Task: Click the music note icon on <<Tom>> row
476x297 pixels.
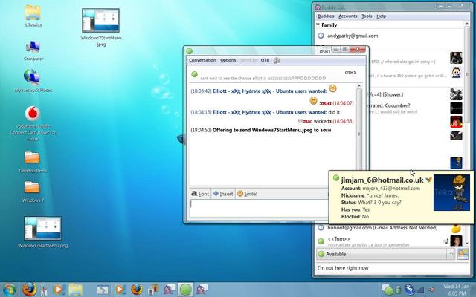Action: [446, 241]
